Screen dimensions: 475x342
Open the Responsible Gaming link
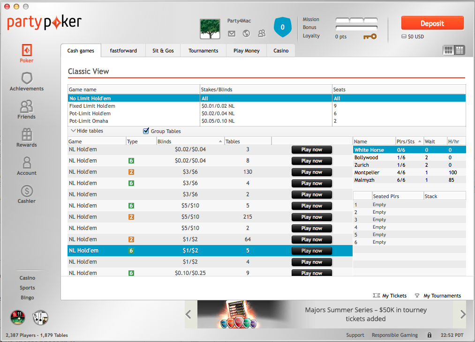395,335
